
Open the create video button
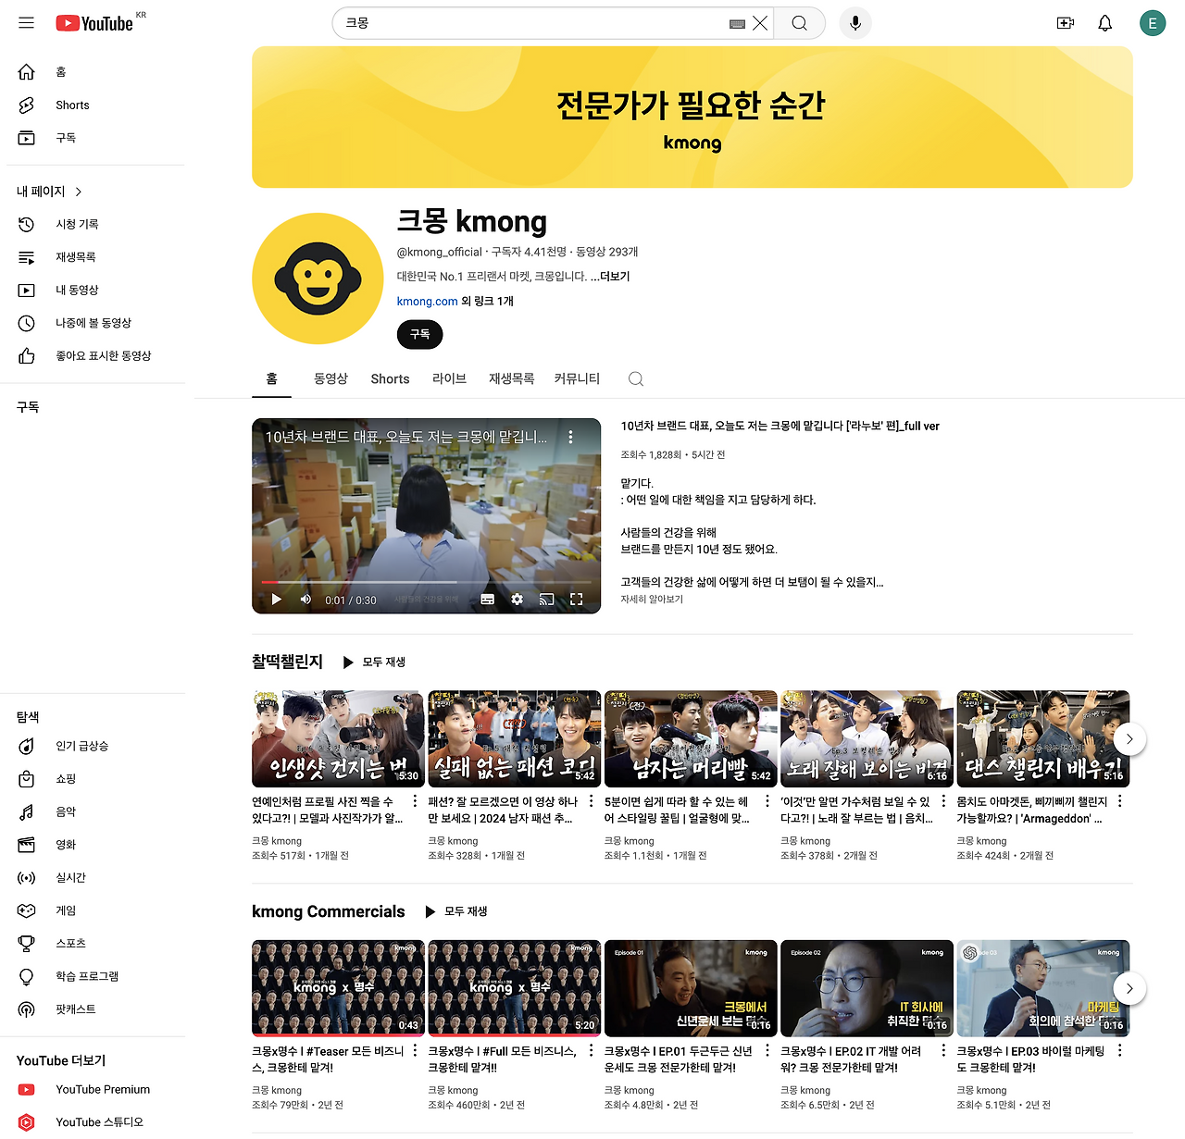coord(1066,23)
